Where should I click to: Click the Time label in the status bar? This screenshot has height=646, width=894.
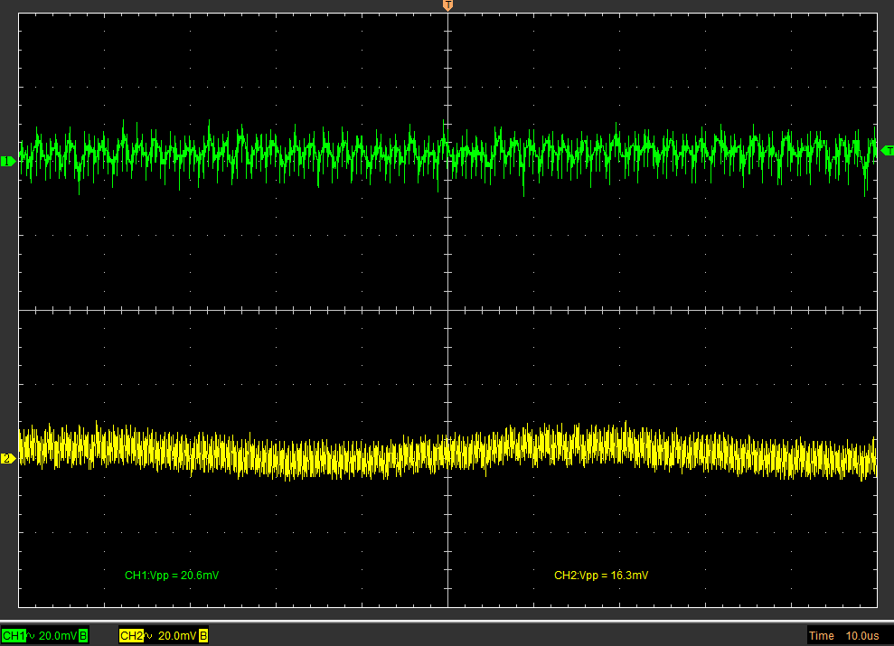pyautogui.click(x=821, y=636)
